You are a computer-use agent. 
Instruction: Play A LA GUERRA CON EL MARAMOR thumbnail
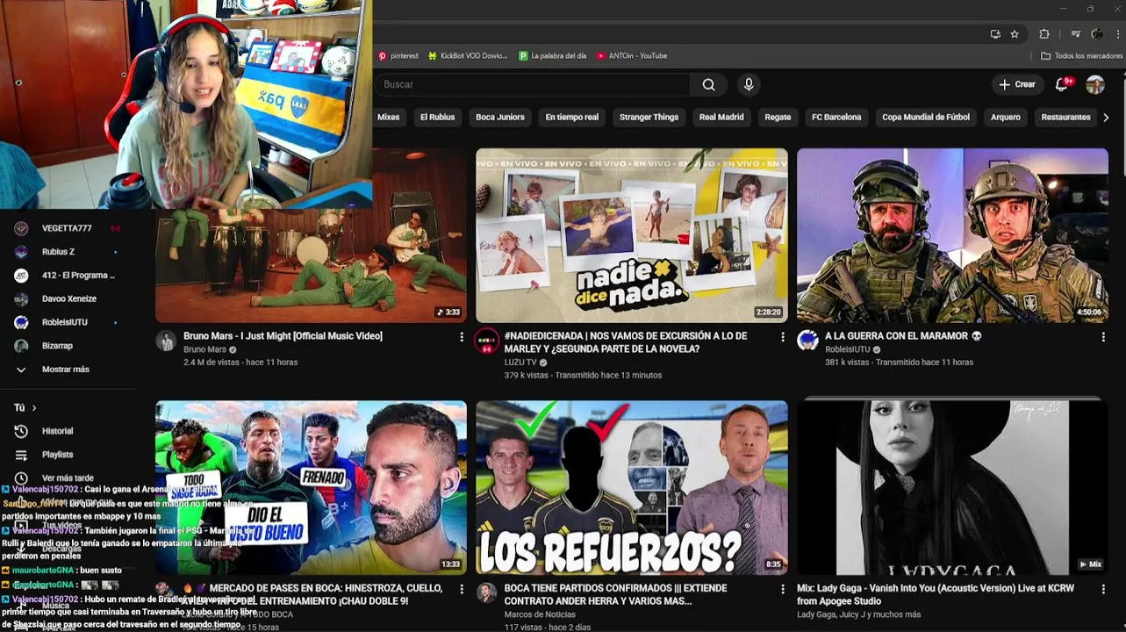click(x=952, y=235)
